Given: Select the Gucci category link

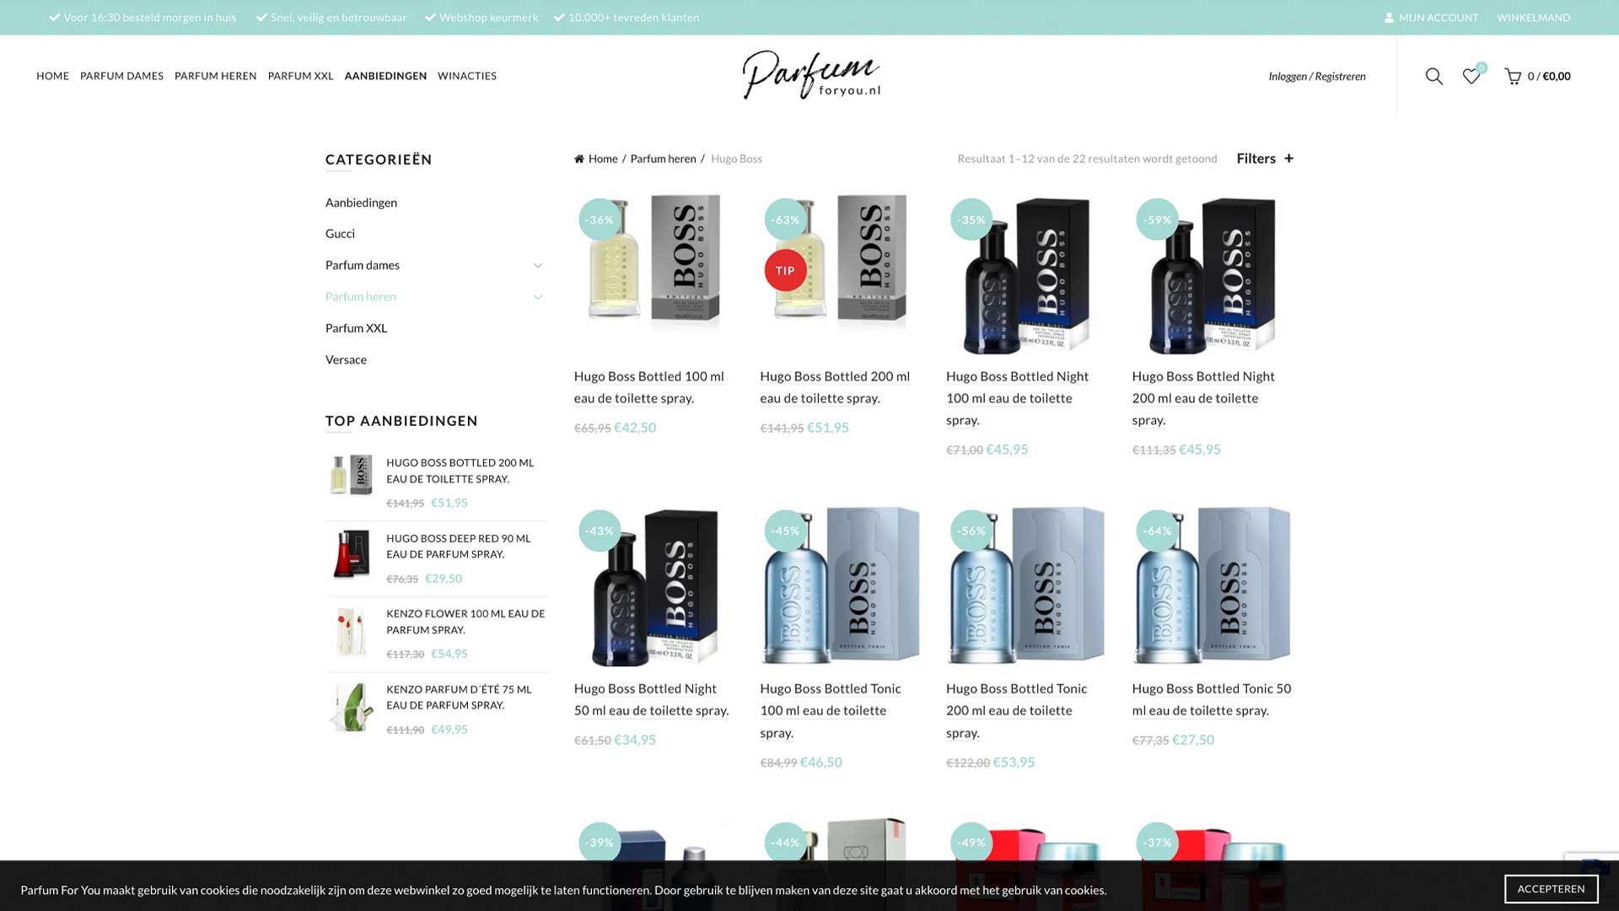Looking at the screenshot, I should [x=341, y=234].
